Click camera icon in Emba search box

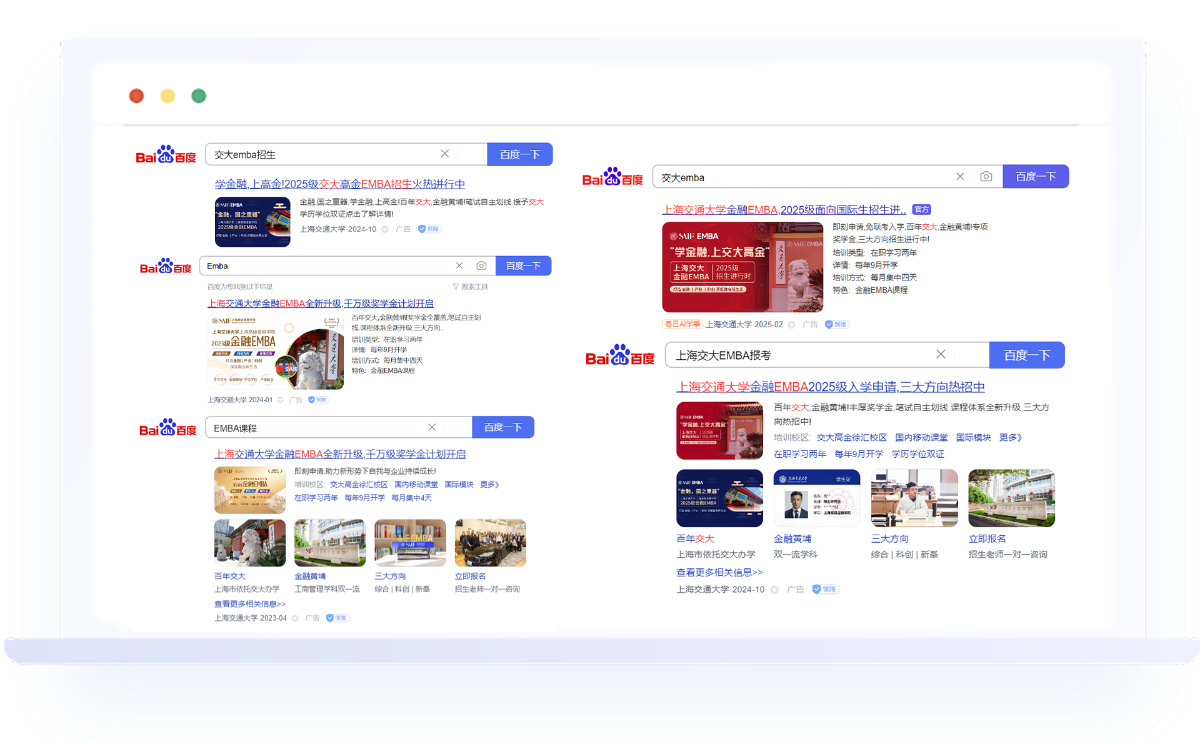(481, 265)
